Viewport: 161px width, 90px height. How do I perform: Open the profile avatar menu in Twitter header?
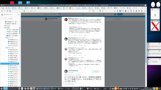point(115,14)
